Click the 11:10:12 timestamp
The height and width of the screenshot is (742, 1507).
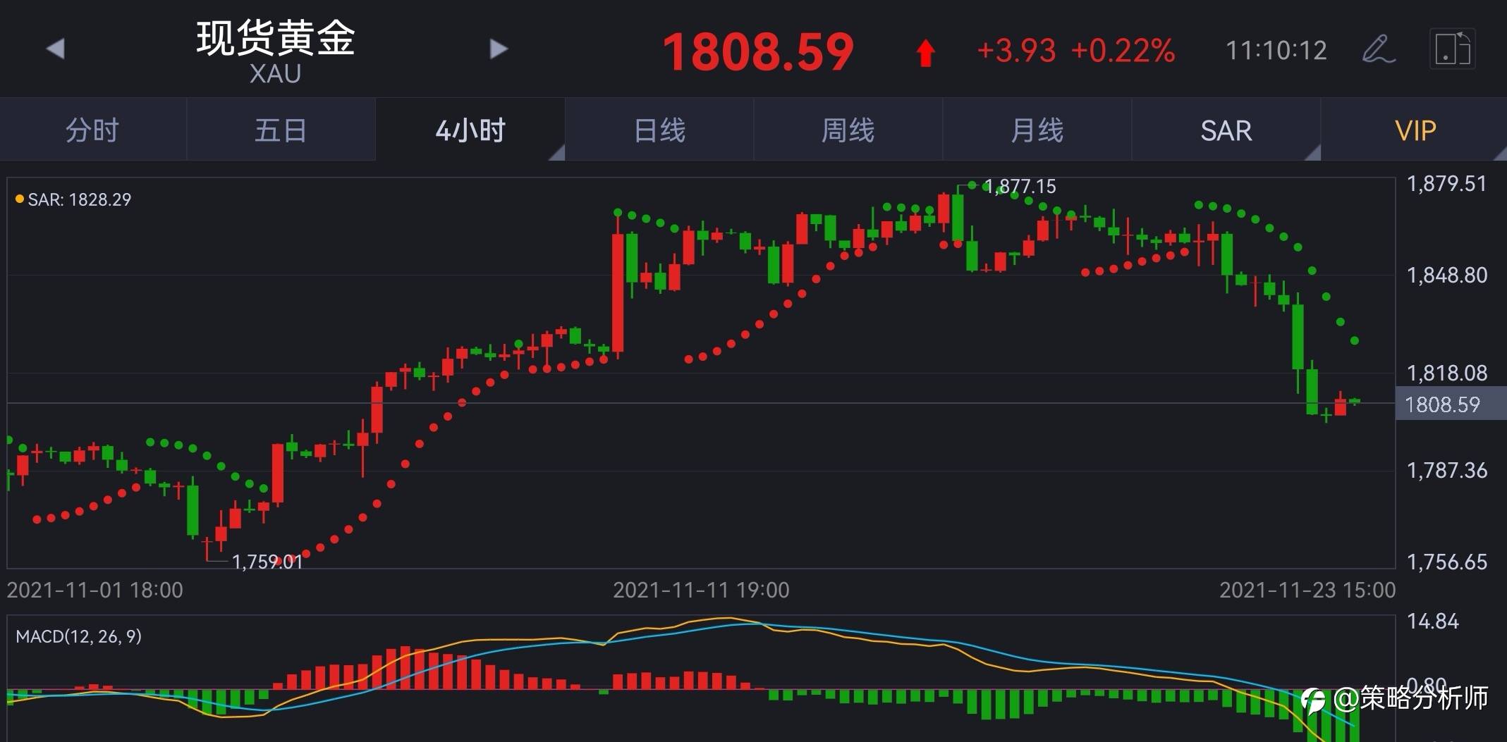1276,51
